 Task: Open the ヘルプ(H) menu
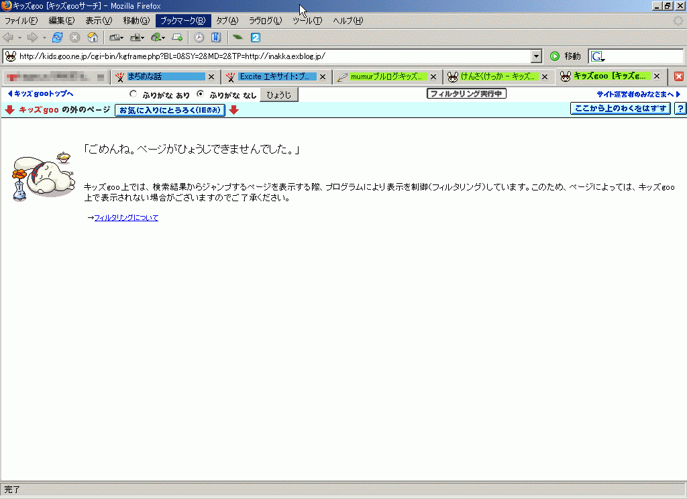tap(348, 21)
